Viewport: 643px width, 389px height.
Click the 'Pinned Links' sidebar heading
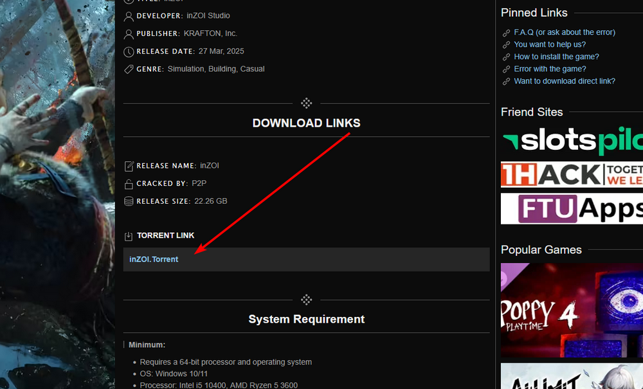pos(534,13)
